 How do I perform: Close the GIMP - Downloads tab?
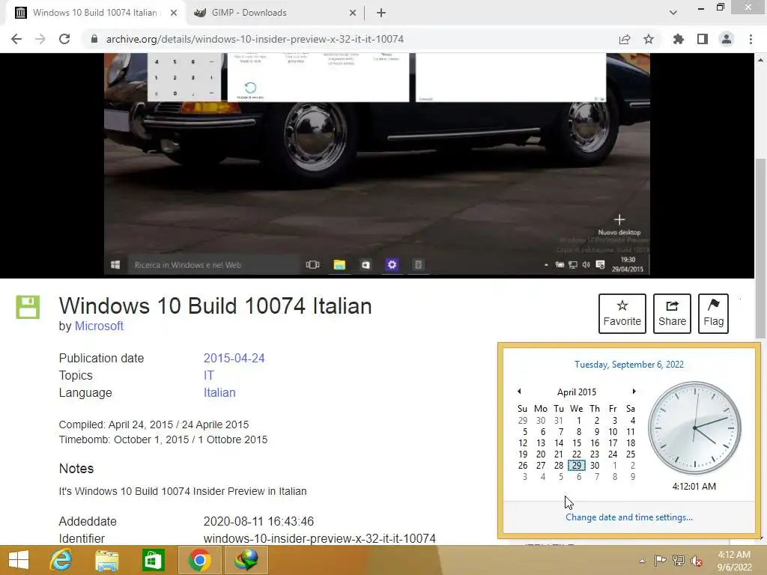pos(353,13)
